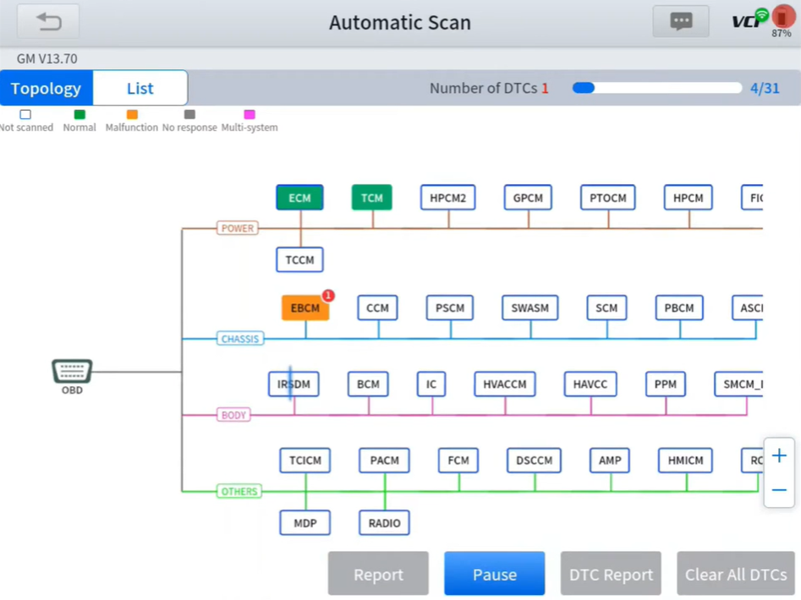Select the PTOCM module

coord(608,198)
